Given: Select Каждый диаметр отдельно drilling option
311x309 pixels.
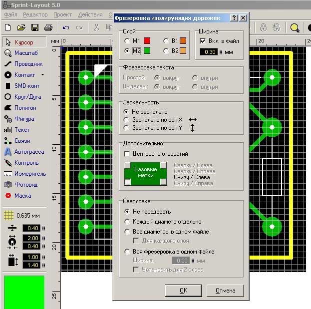Looking at the screenshot, I should [x=127, y=222].
